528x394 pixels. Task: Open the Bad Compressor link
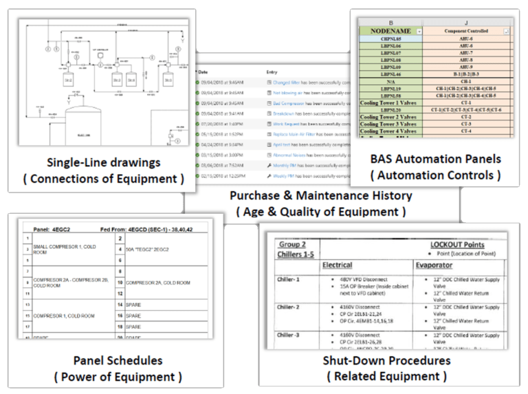tap(289, 103)
